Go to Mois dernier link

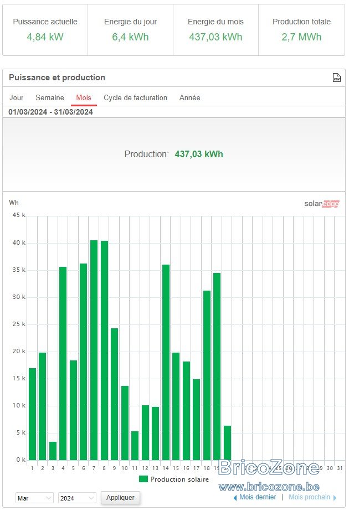click(258, 497)
